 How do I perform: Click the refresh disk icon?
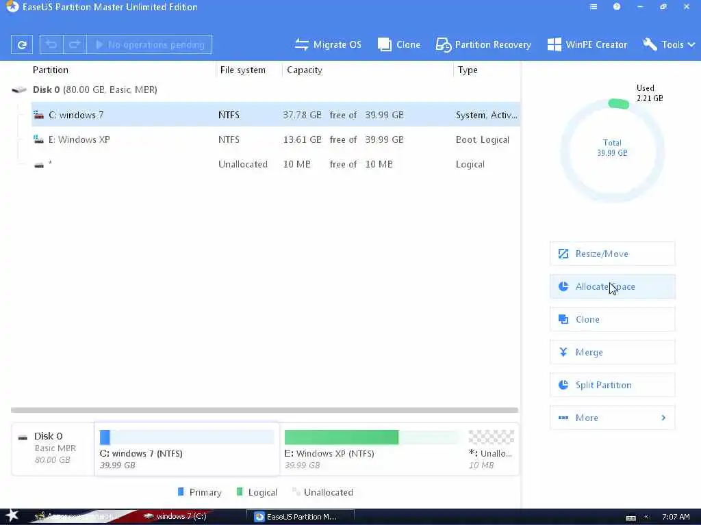click(21, 44)
